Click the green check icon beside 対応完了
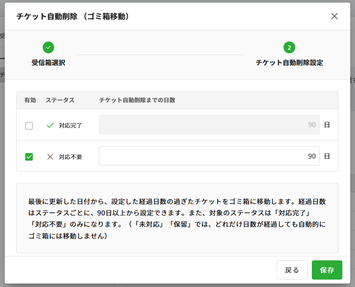The height and width of the screenshot is (287, 355). (x=50, y=125)
